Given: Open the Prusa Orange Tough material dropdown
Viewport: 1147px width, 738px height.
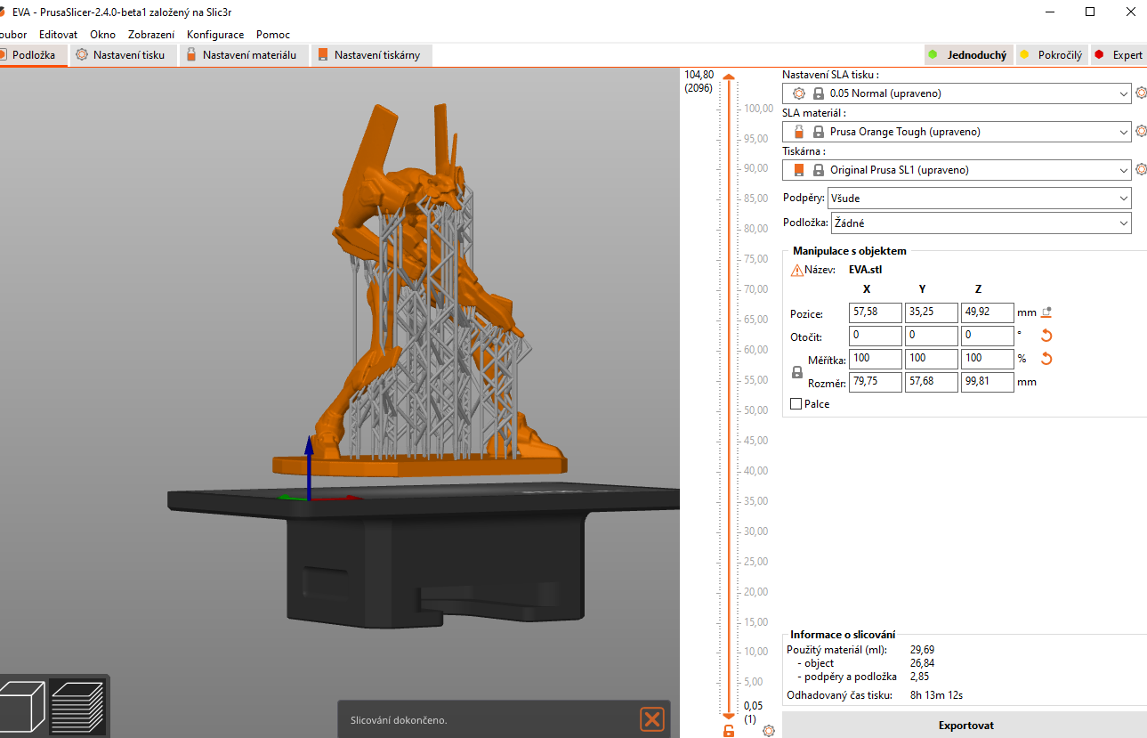Looking at the screenshot, I should (957, 132).
